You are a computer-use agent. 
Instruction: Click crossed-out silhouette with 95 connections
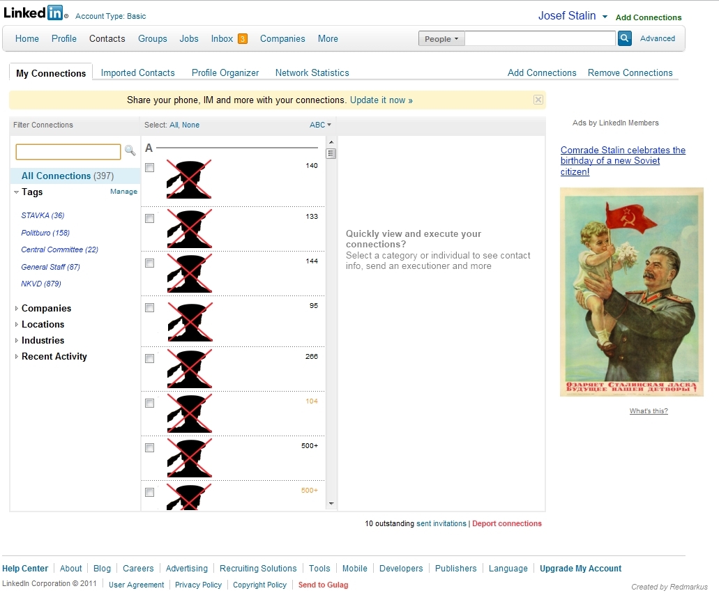click(190, 322)
